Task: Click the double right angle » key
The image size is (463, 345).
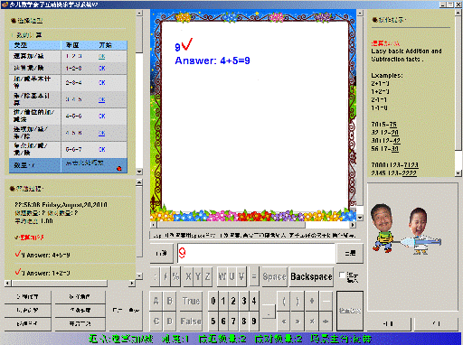Action: click(298, 321)
